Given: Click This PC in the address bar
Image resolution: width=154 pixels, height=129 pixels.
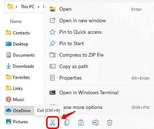Looking at the screenshot, I should [28, 7].
